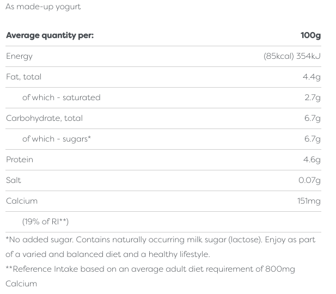Select the "Average quantity per:" header
The height and width of the screenshot is (294, 336).
point(50,35)
